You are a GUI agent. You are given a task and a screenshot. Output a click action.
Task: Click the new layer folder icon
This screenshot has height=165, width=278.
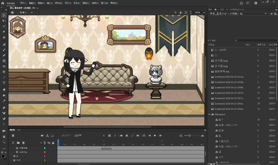[x=18, y=143]
